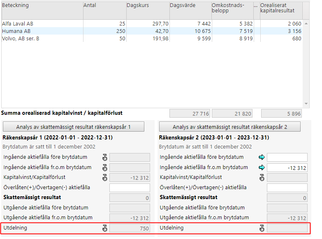Click hand icon beside Räkenskapsår 2 Utdelning

[262, 228]
